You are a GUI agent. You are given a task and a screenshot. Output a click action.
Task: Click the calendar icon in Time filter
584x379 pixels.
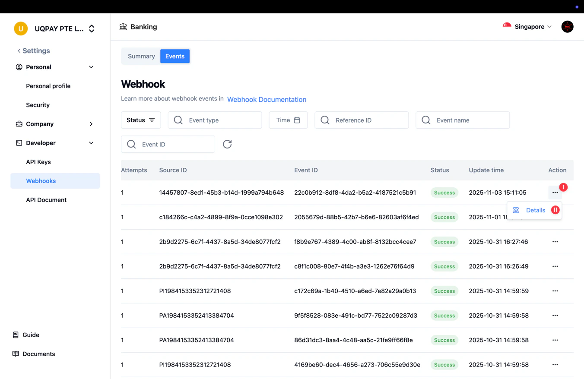tap(296, 120)
